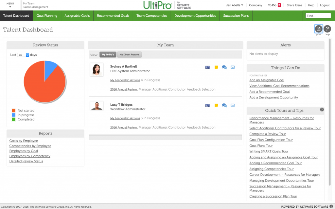The width and height of the screenshot is (335, 209).
Task: Send an email via Sydney Barthell's envelope icon
Action: pyautogui.click(x=233, y=67)
